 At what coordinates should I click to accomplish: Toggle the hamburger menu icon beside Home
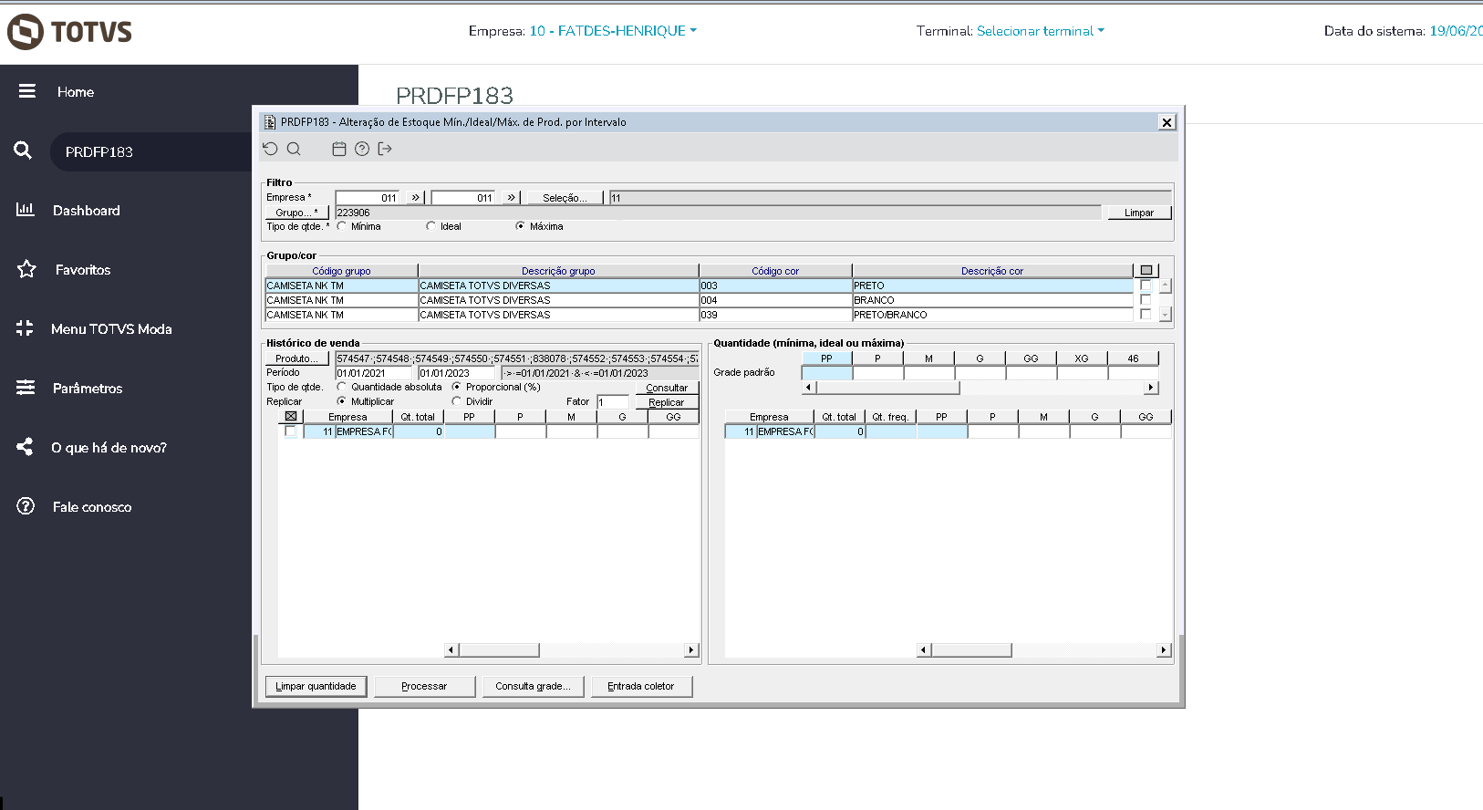tap(27, 91)
